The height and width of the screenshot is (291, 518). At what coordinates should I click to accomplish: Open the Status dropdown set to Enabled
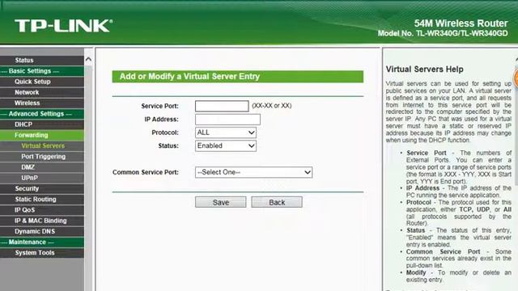click(226, 145)
